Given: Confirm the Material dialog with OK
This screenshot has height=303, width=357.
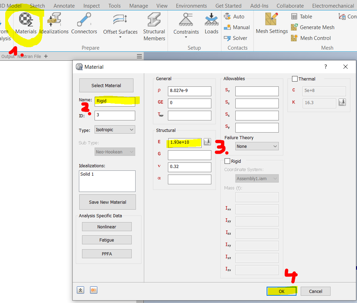Looking at the screenshot, I should click(x=282, y=291).
